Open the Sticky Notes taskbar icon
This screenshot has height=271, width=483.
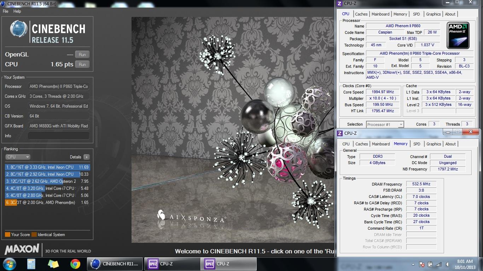(x=53, y=264)
